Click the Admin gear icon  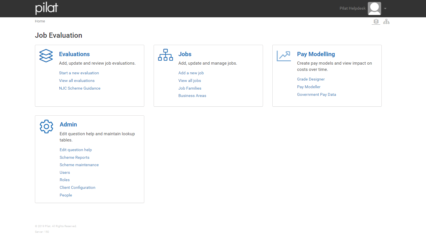47,126
